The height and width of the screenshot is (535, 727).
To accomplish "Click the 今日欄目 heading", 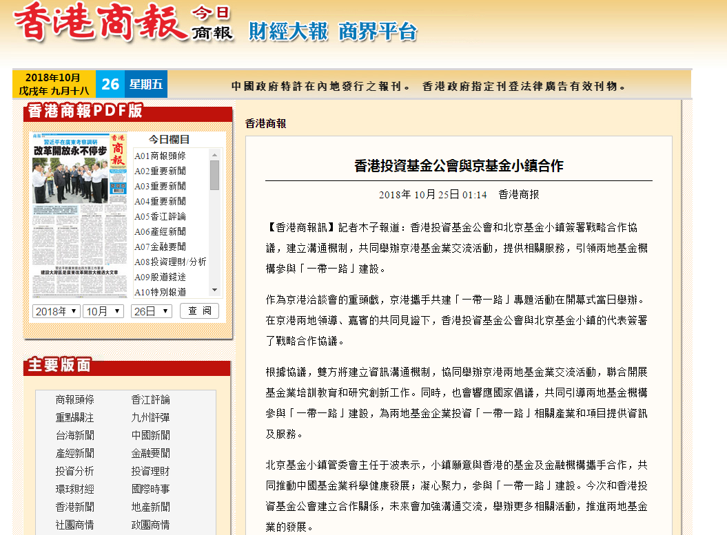I will pyautogui.click(x=169, y=139).
